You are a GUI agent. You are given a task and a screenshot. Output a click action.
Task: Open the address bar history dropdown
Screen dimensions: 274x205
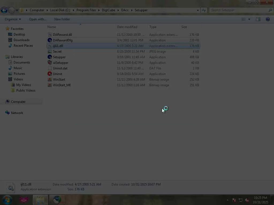(198, 10)
